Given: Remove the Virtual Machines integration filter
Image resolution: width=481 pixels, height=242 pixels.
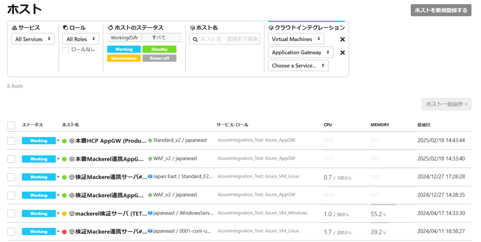Looking at the screenshot, I should tap(342, 39).
